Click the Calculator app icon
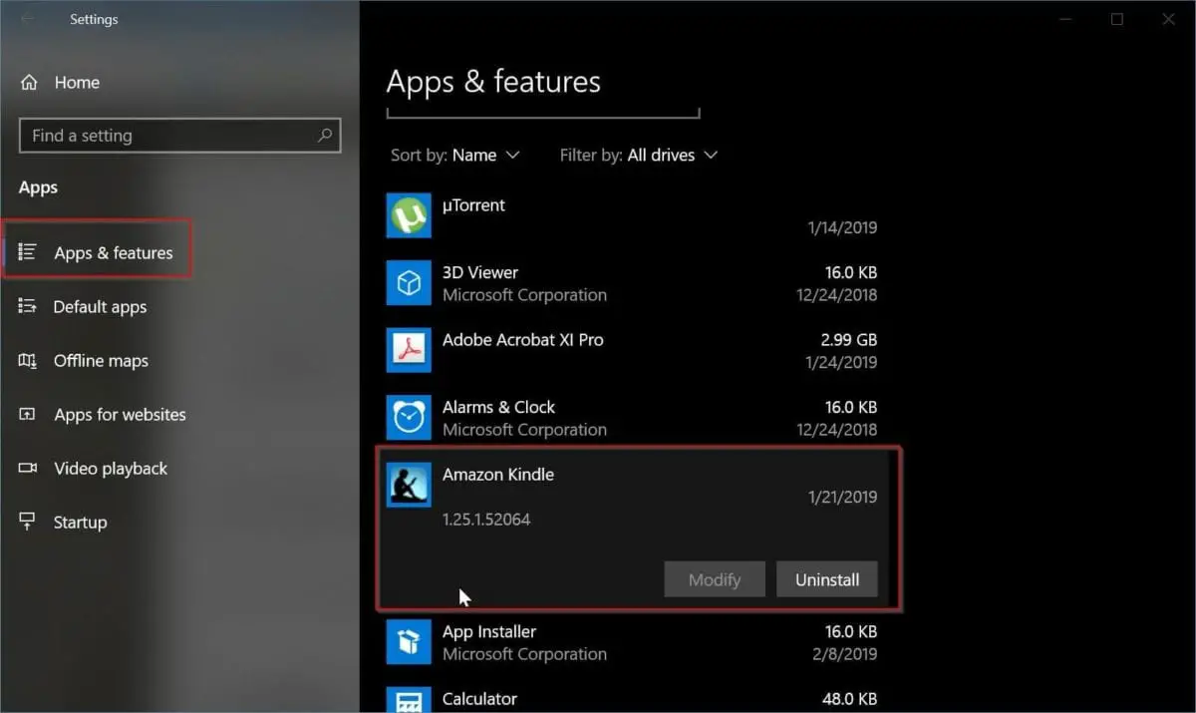This screenshot has width=1196, height=713. (x=409, y=700)
